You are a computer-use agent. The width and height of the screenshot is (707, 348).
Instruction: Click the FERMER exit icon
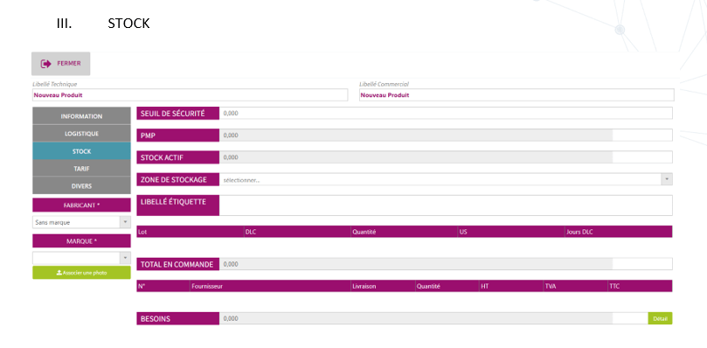(45, 64)
